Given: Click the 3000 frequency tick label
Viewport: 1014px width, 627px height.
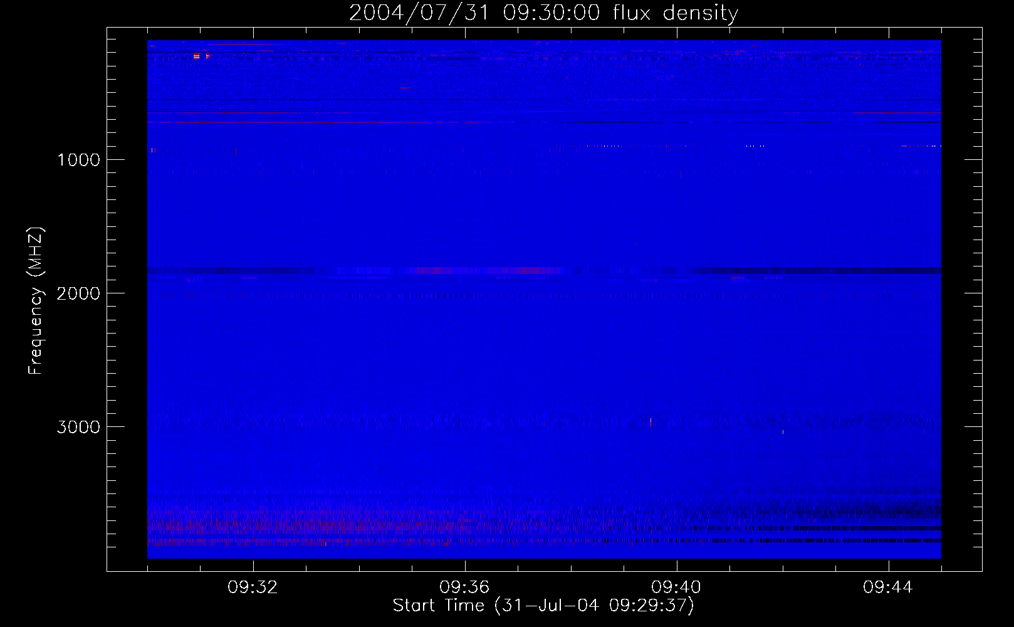Looking at the screenshot, I should pyautogui.click(x=78, y=427).
